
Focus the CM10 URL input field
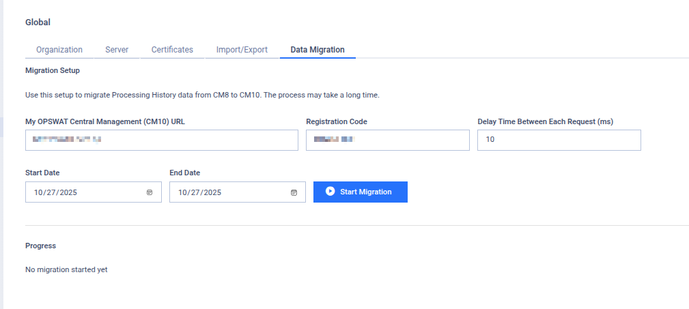[162, 141]
